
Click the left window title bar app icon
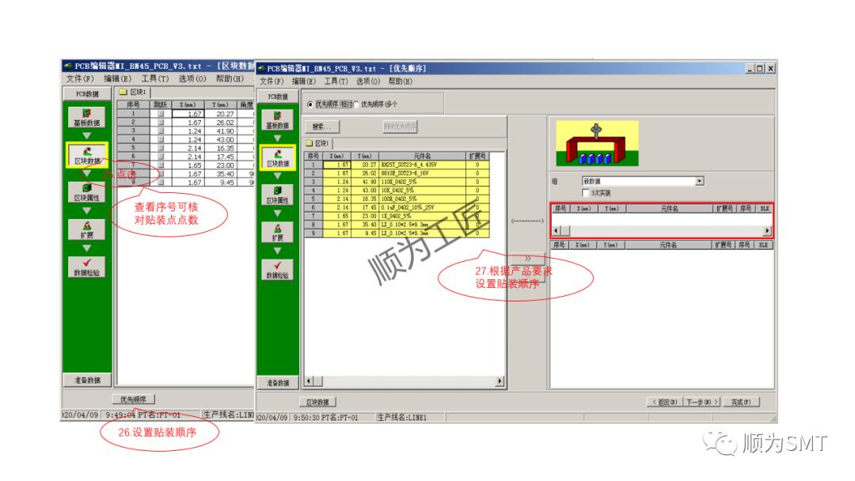pyautogui.click(x=68, y=66)
